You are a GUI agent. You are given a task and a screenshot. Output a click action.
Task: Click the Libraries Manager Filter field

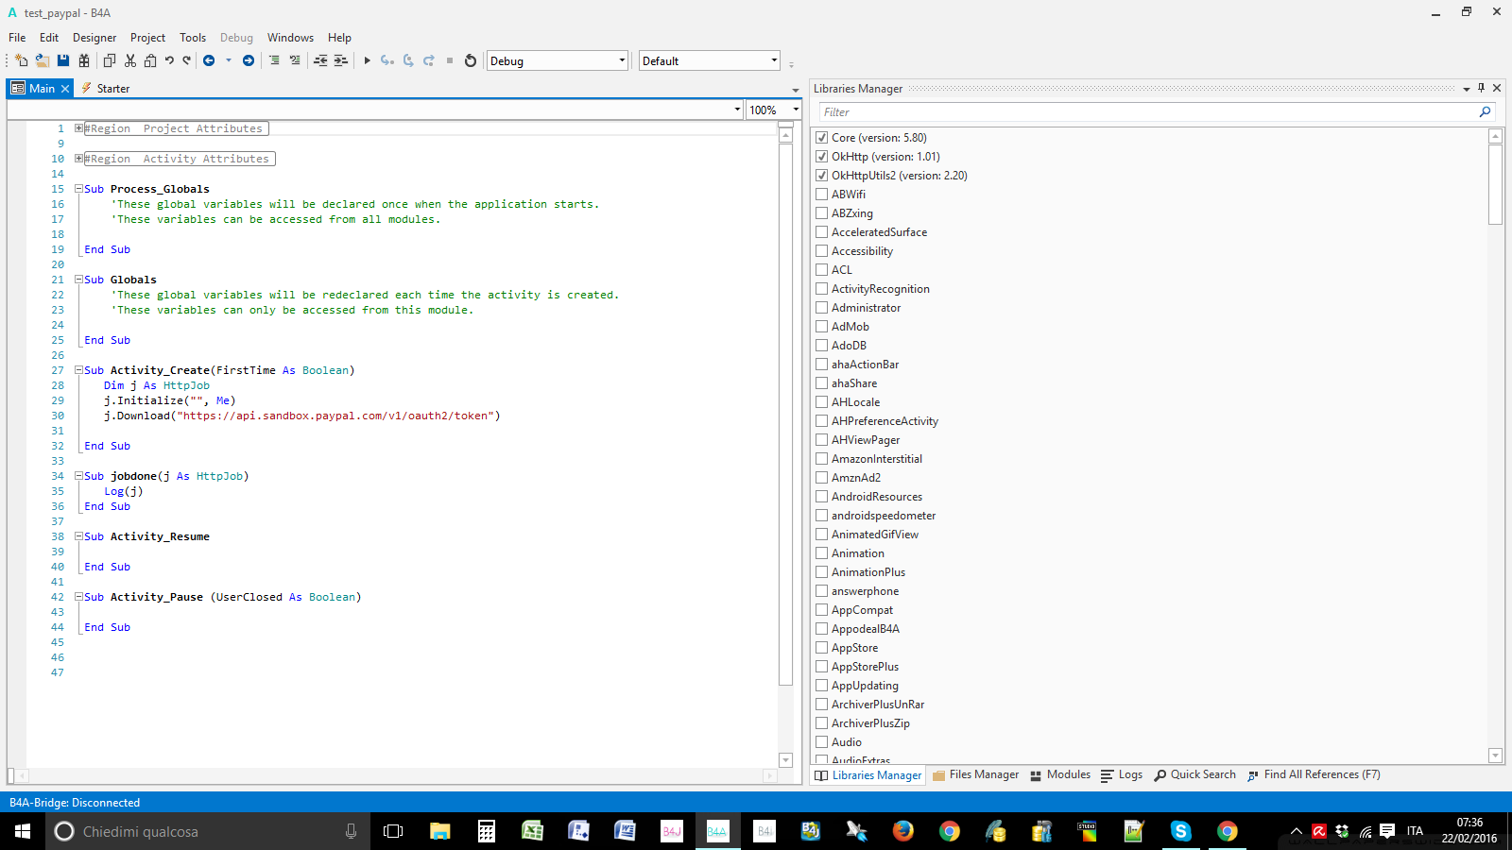[x=1143, y=111]
